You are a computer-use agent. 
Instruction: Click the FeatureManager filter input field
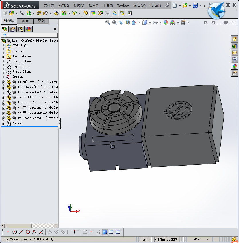point(30,35)
